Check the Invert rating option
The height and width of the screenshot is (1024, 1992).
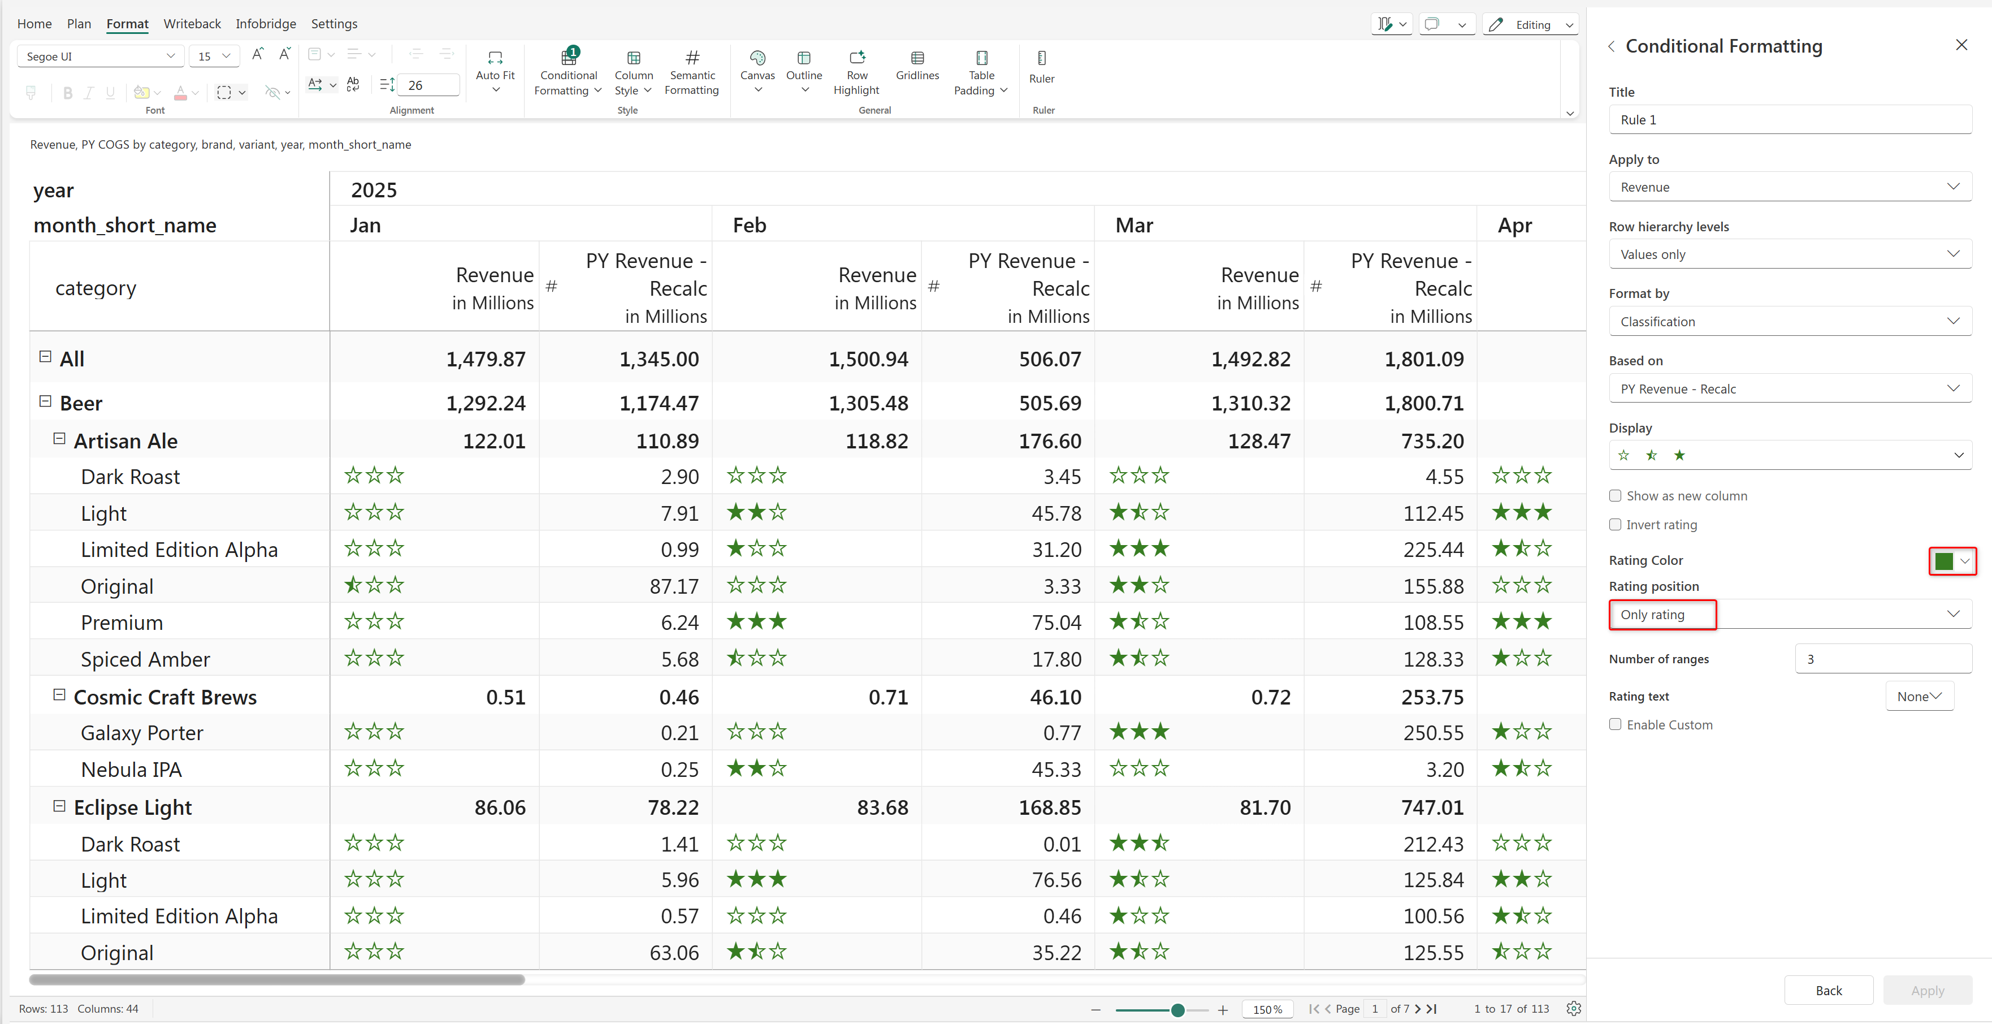coord(1616,524)
